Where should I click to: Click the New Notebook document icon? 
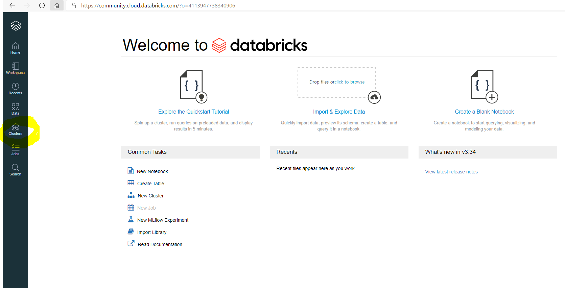click(131, 171)
